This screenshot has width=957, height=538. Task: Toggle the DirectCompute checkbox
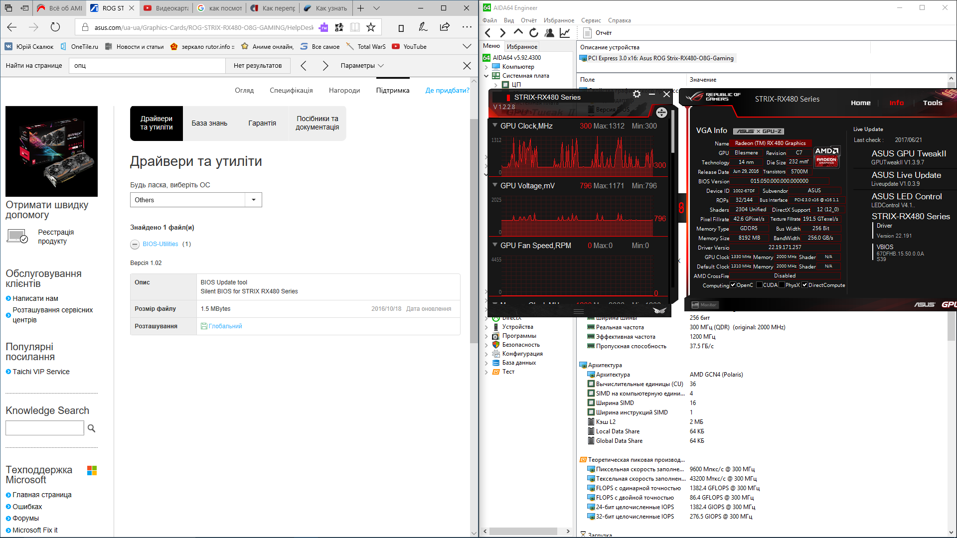(804, 285)
